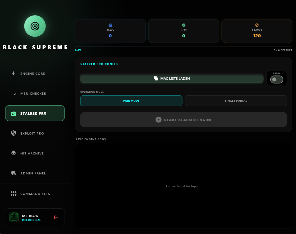Click the PROXYS card showing 120
The image size is (296, 234).
point(257,31)
